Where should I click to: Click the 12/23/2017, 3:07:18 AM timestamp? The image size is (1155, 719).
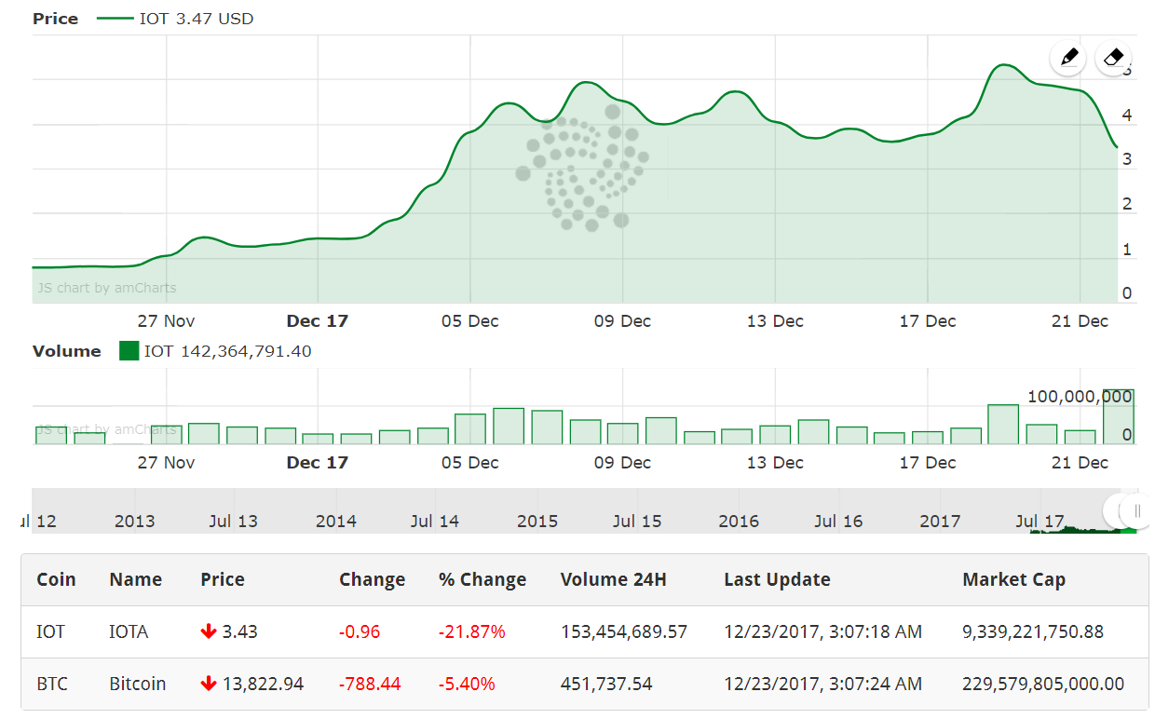coord(823,632)
